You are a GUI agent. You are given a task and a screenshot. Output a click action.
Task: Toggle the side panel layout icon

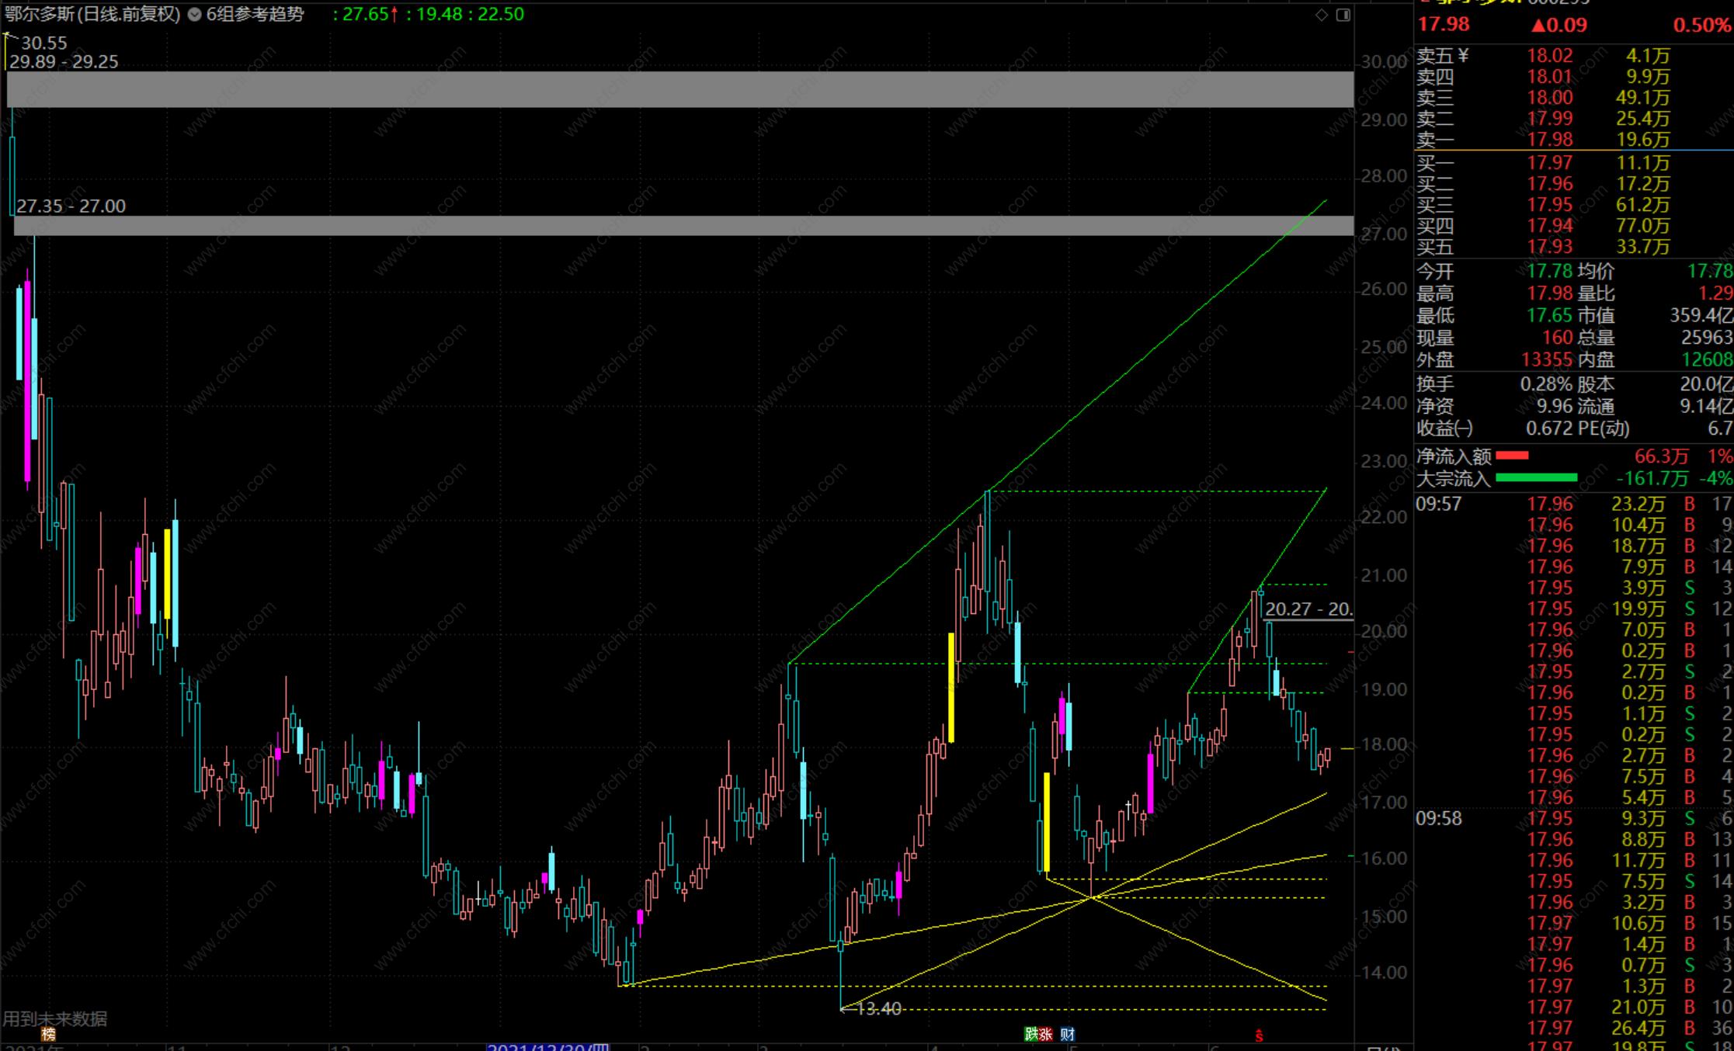tap(1343, 15)
